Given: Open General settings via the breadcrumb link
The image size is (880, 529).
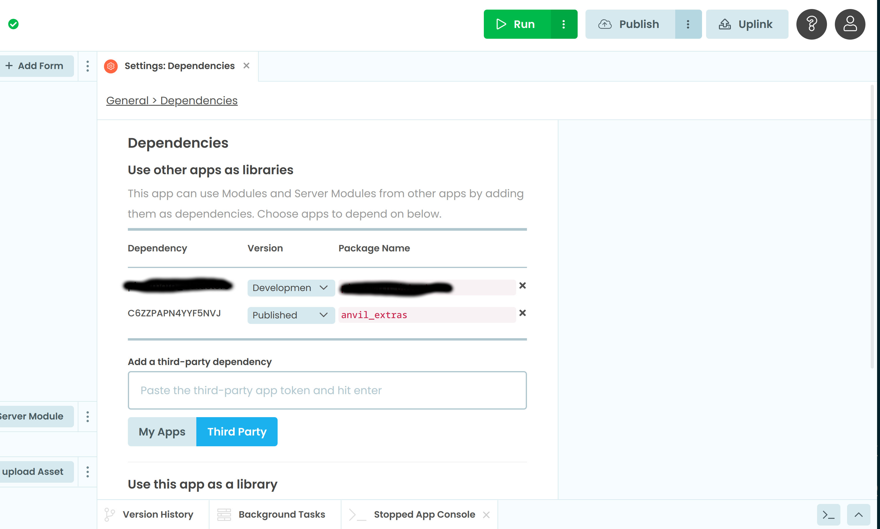Looking at the screenshot, I should tap(127, 100).
